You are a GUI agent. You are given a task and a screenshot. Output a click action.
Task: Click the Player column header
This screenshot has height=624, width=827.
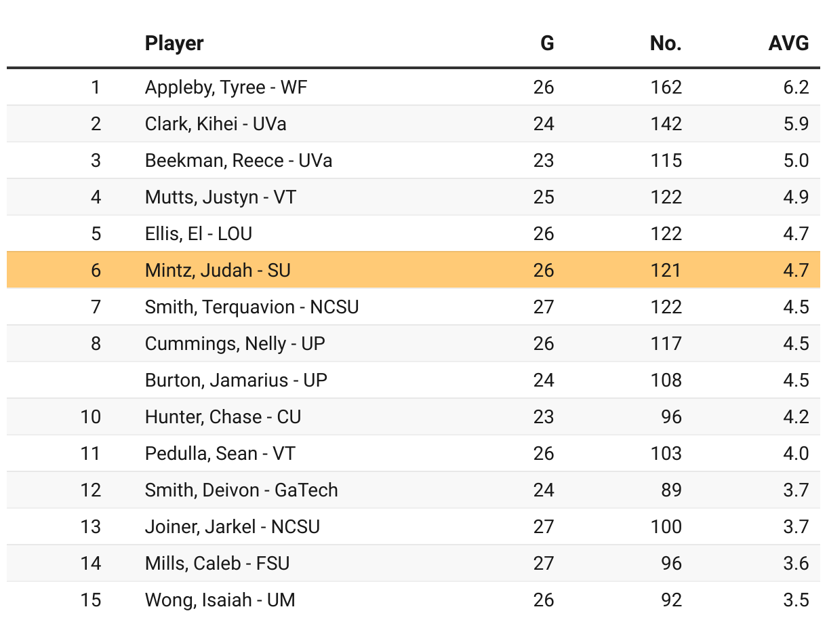(x=174, y=43)
